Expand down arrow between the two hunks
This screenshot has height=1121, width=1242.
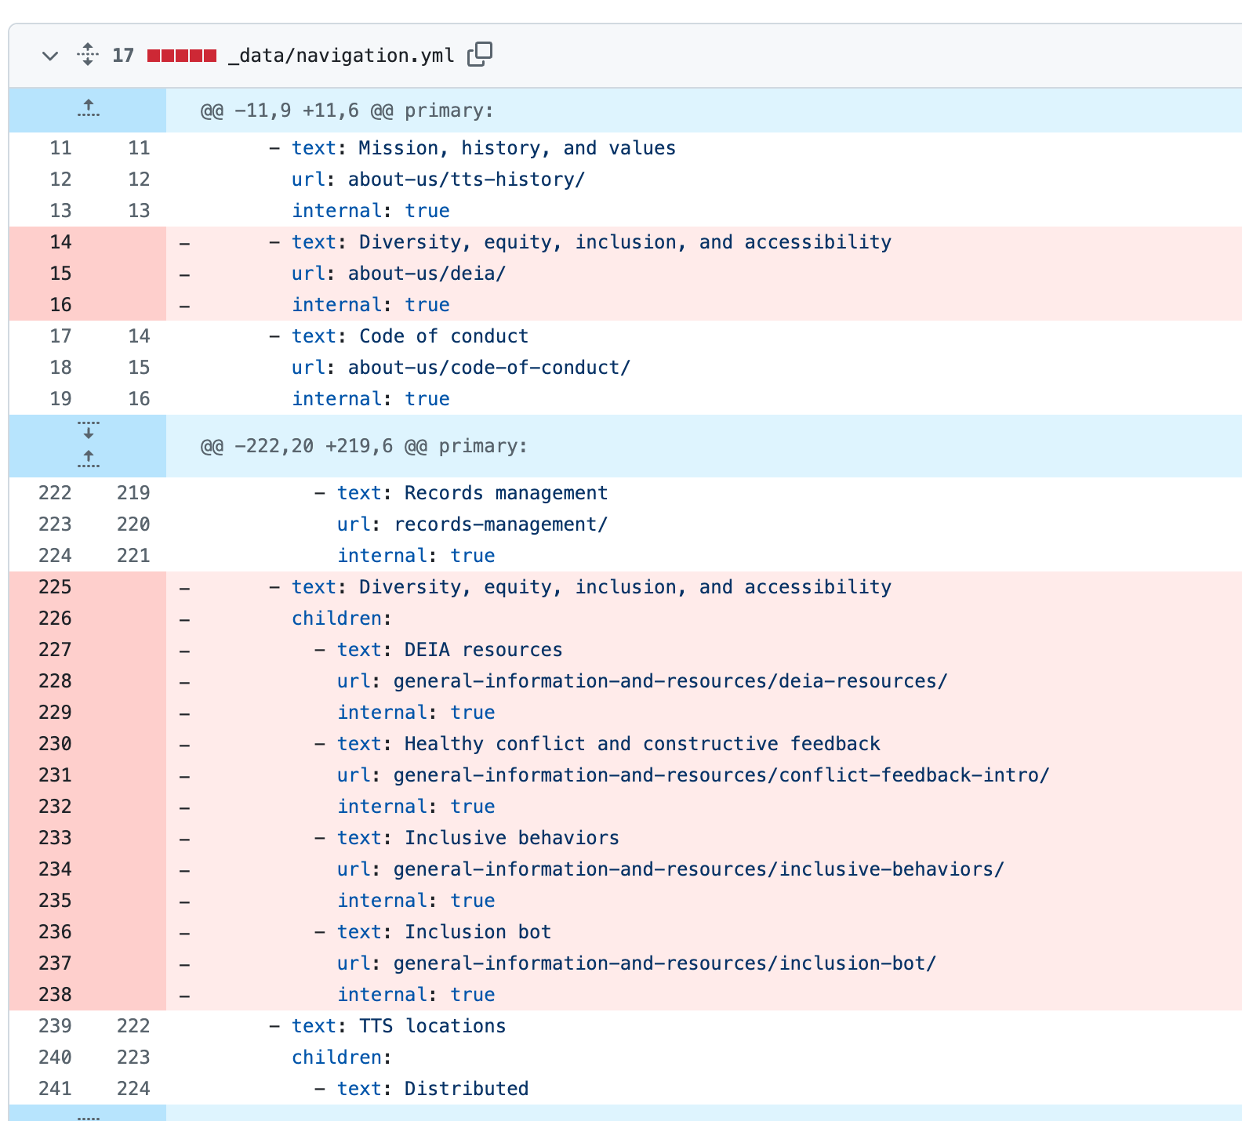88,430
